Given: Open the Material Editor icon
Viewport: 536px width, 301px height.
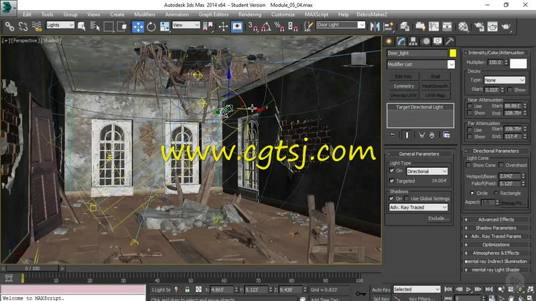Looking at the screenshot, I should (x=463, y=26).
